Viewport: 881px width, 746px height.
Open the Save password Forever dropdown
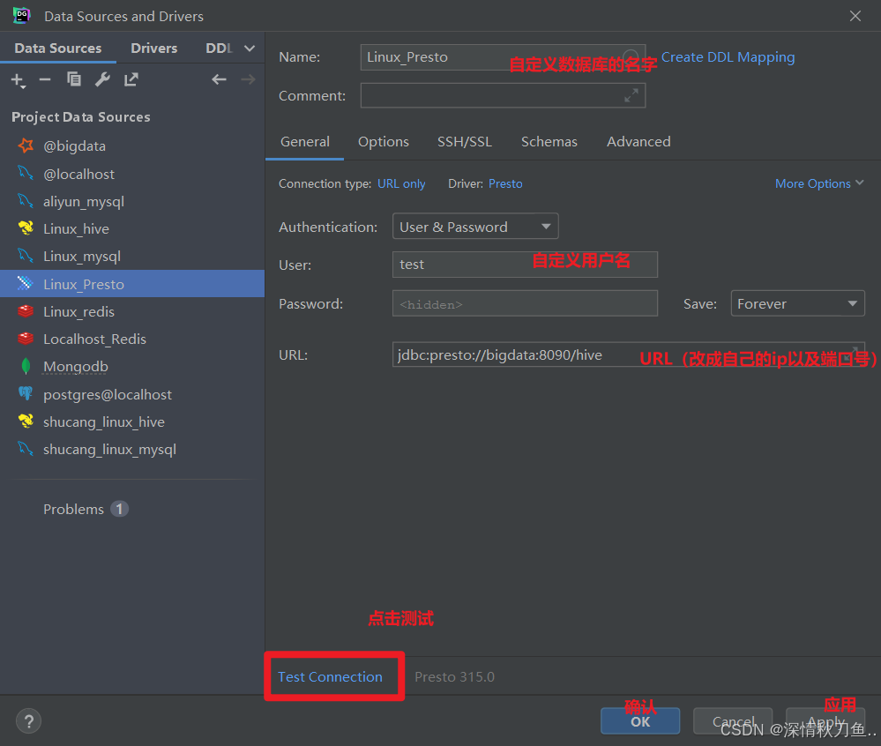797,303
